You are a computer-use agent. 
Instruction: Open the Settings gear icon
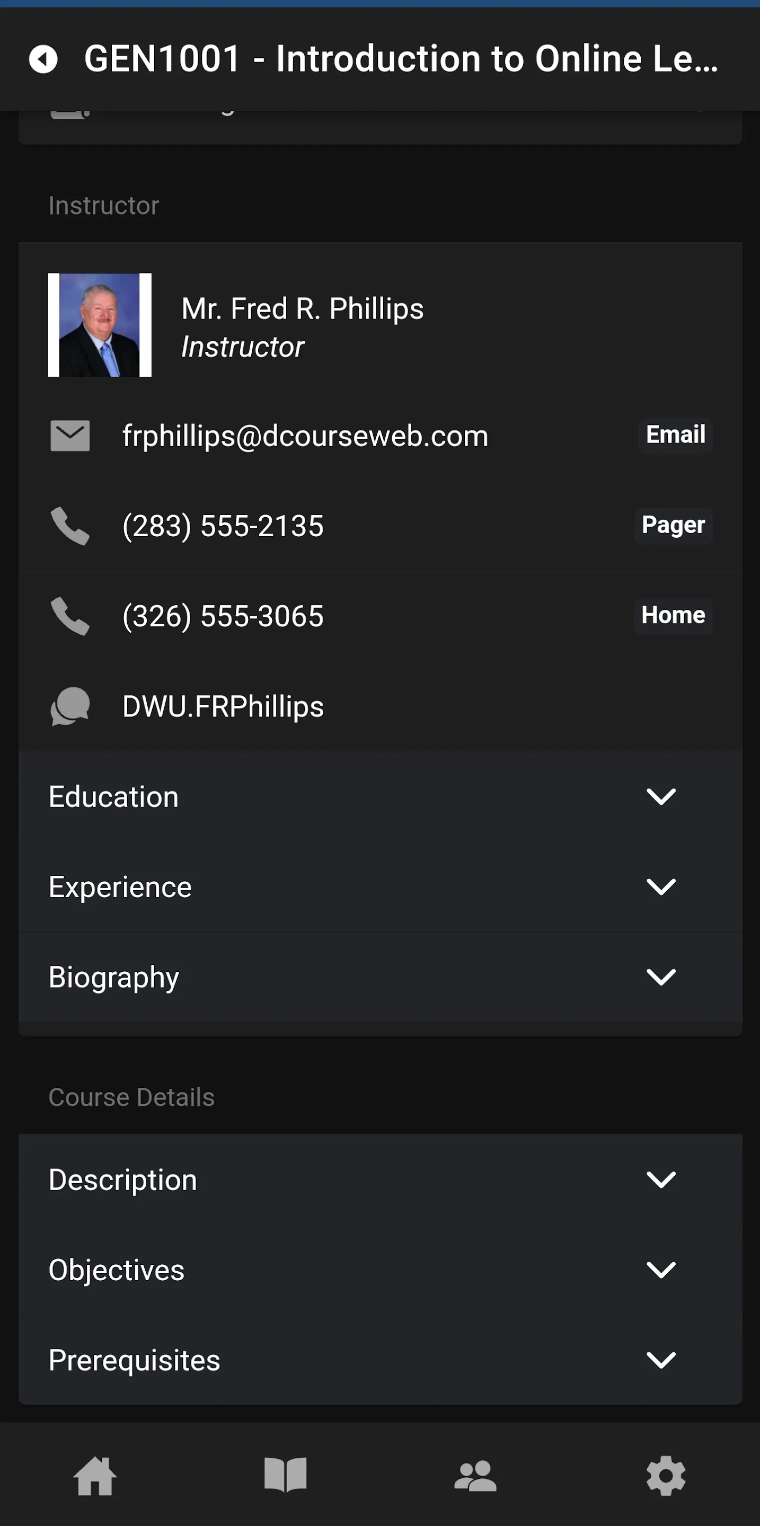pyautogui.click(x=666, y=1476)
